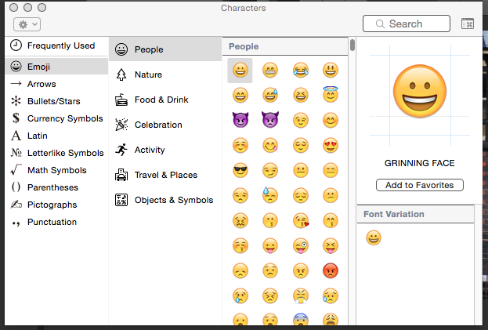The width and height of the screenshot is (488, 330).
Task: Click Add to Favorites button
Action: point(420,185)
